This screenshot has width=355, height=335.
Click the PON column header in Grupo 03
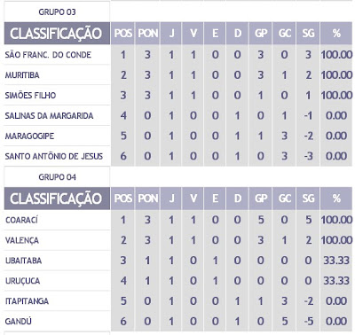[x=147, y=34]
